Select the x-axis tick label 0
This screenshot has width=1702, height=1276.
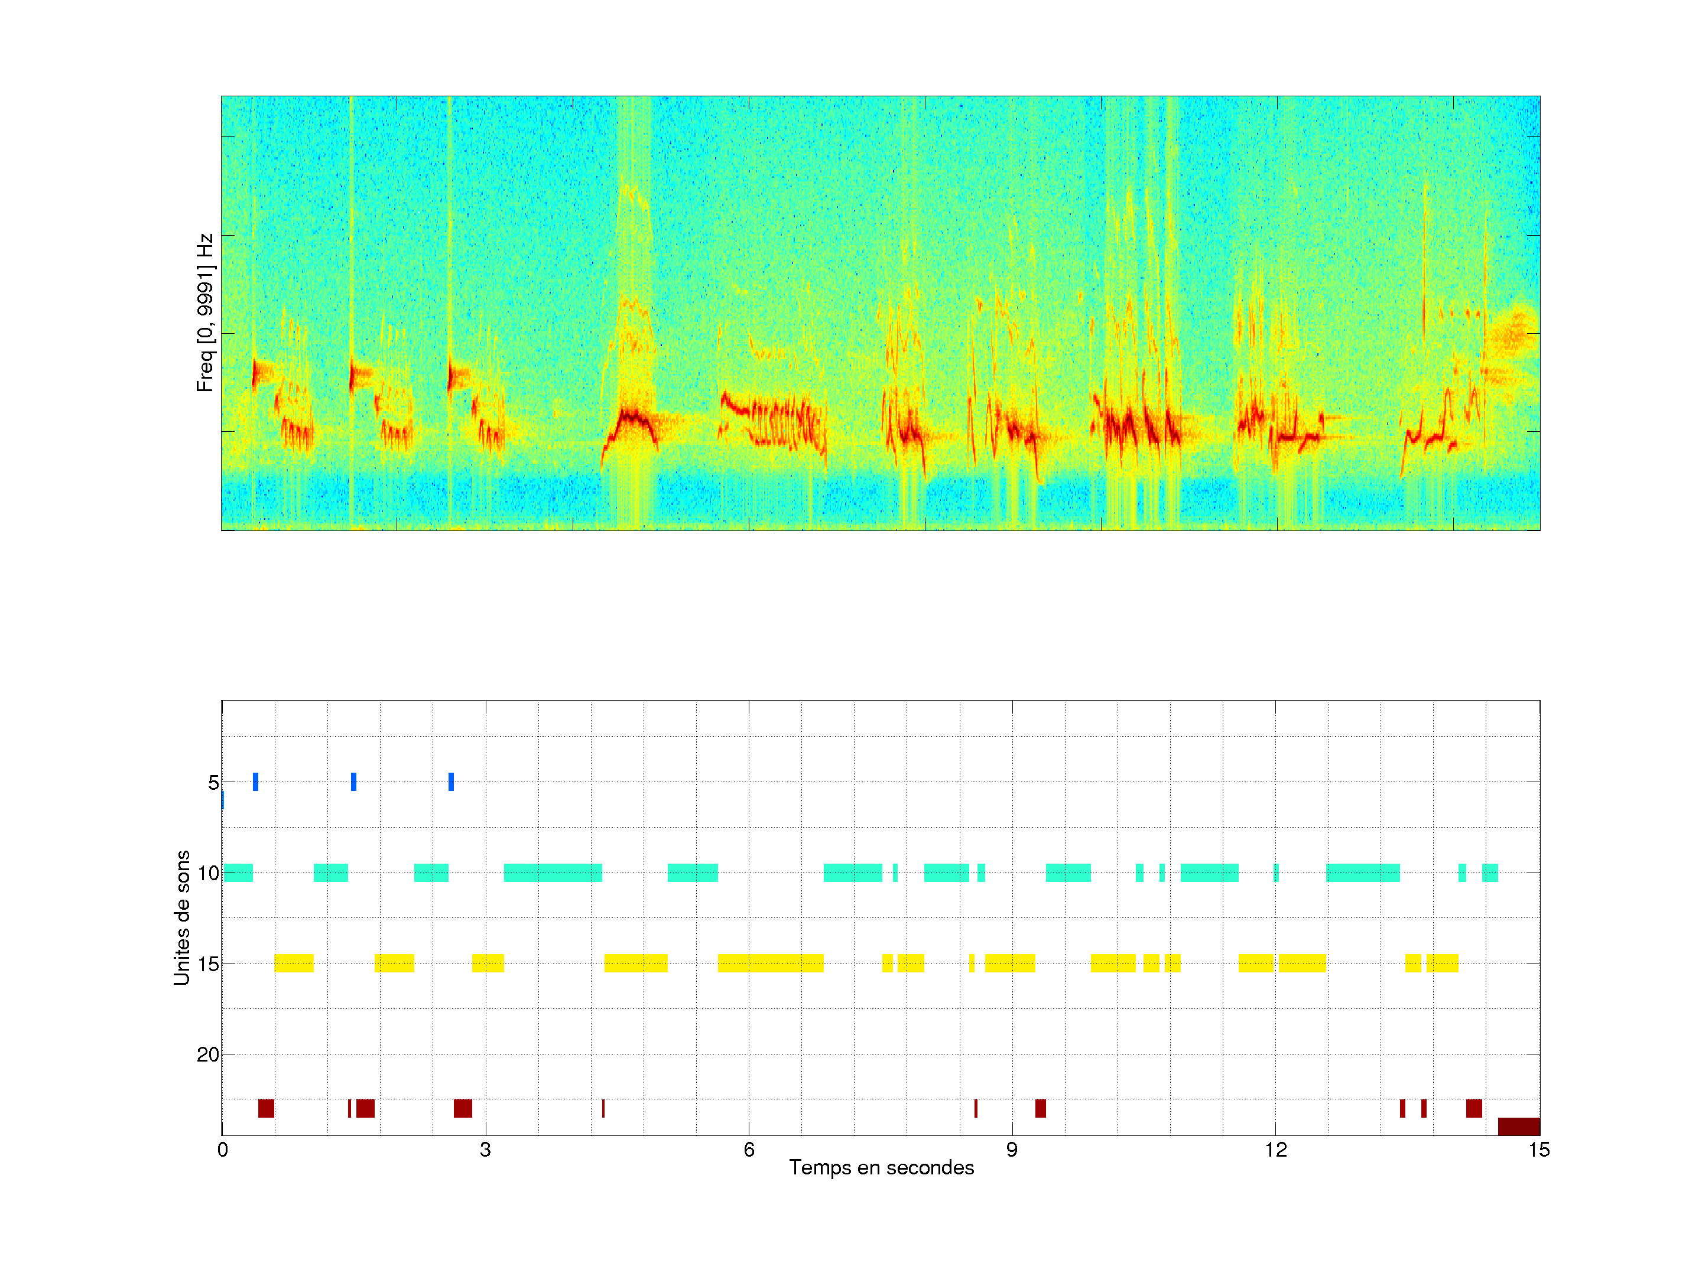coord(222,1150)
